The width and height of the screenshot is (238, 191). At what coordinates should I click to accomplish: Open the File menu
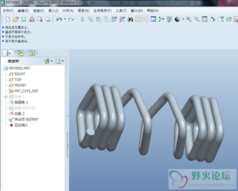(8, 11)
